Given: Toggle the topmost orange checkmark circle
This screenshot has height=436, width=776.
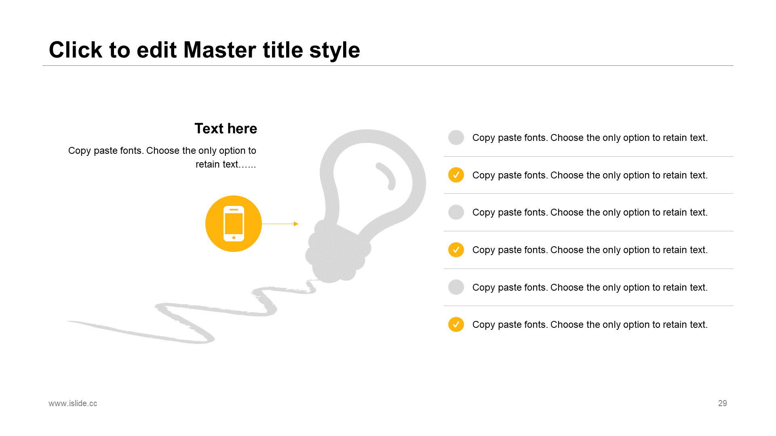Looking at the screenshot, I should [456, 175].
